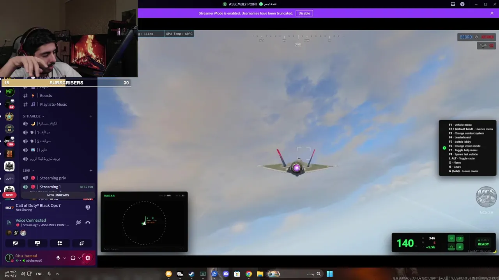Turn on the camera in the voice panel
The width and height of the screenshot is (499, 280).
tap(15, 243)
